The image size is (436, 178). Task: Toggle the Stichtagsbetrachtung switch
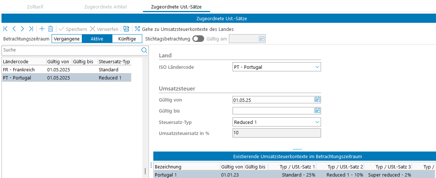[198, 39]
